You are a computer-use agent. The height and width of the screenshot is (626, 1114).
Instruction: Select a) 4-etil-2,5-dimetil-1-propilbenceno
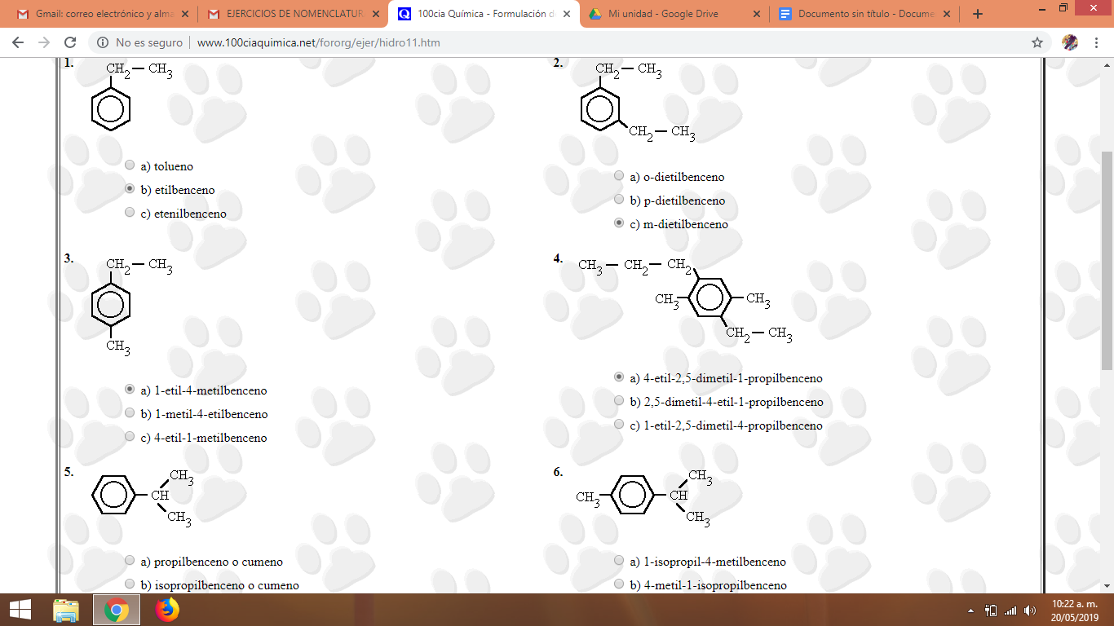(619, 377)
